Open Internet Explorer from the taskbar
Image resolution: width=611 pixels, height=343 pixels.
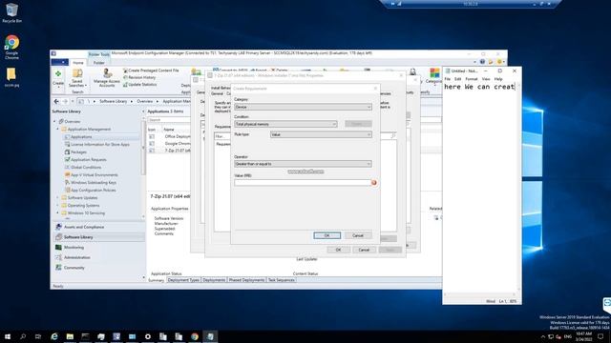(x=54, y=336)
